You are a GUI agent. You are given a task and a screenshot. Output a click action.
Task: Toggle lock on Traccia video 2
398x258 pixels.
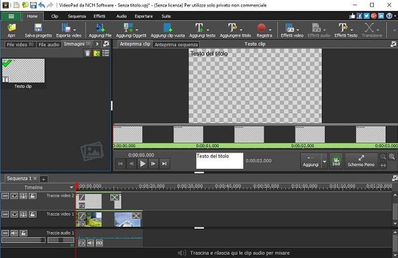[x=33, y=196]
